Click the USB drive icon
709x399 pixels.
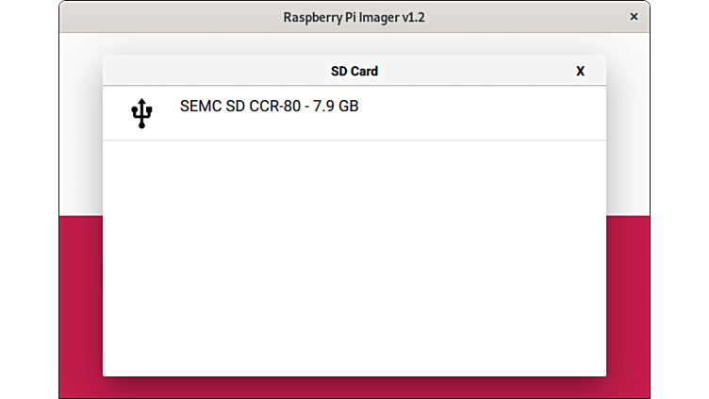(x=141, y=112)
